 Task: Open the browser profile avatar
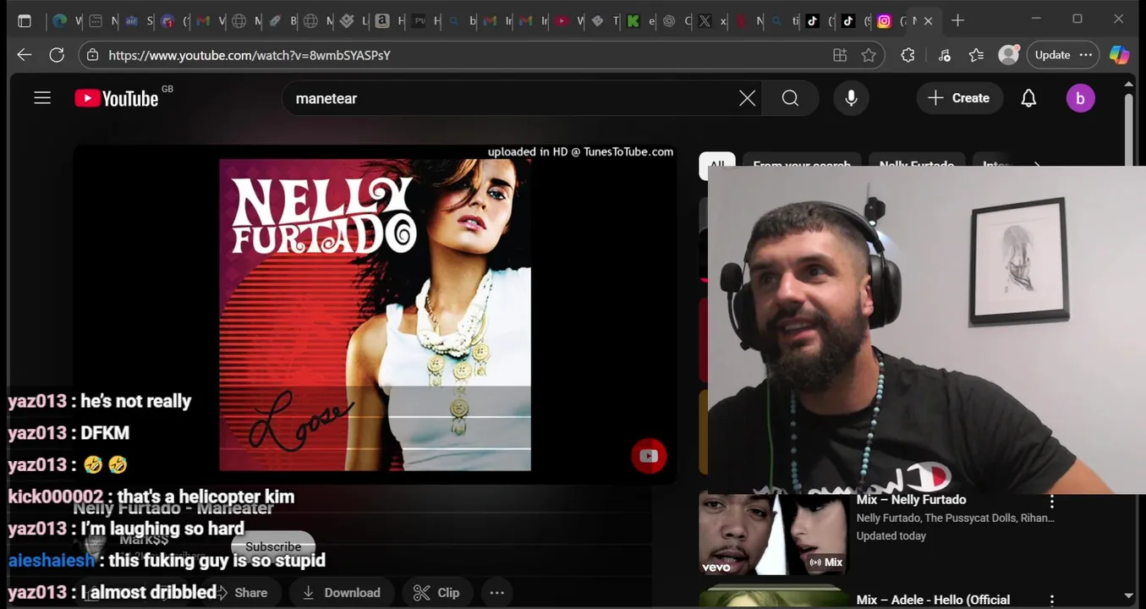click(1009, 55)
